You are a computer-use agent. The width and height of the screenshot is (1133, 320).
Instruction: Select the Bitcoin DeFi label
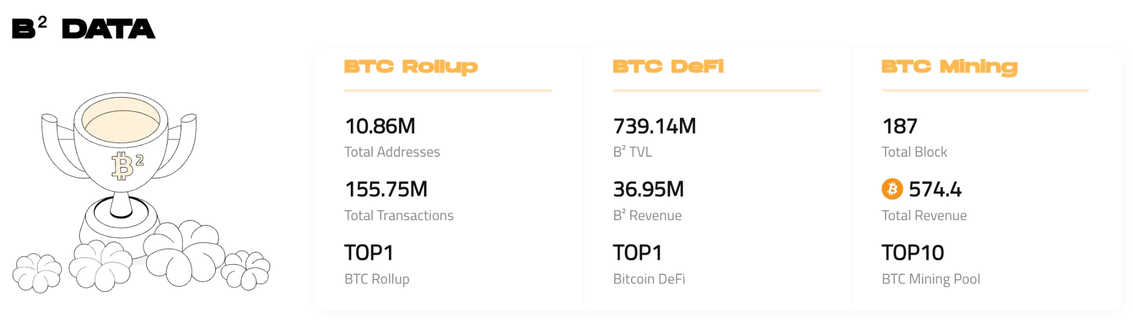(649, 279)
